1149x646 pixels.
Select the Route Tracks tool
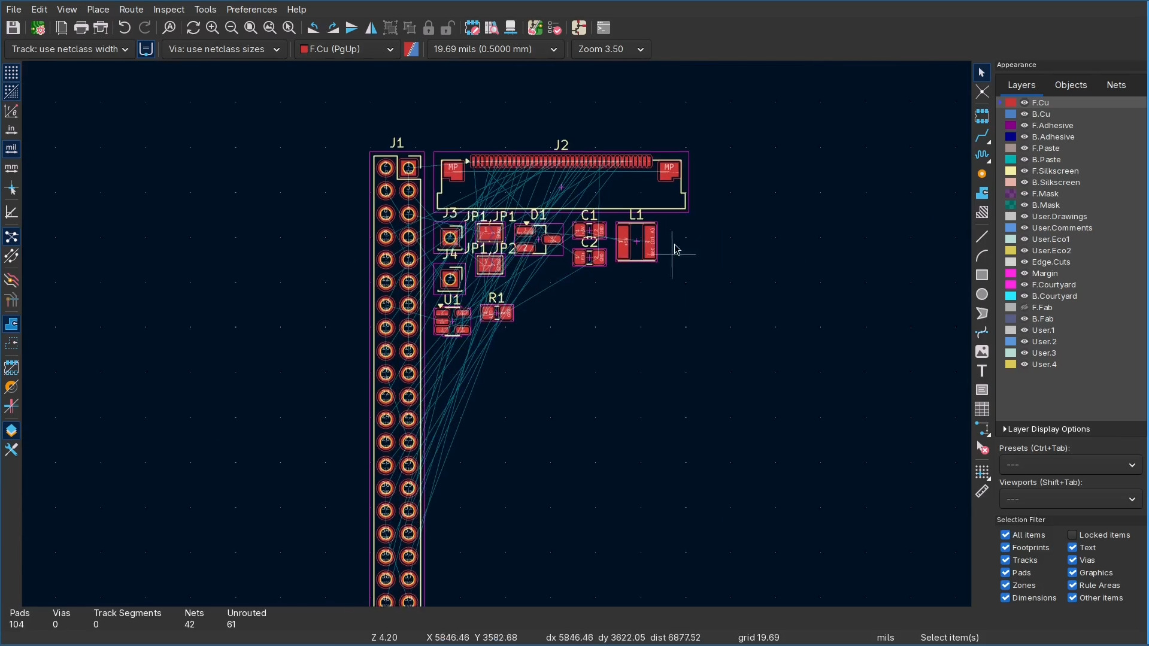982,136
